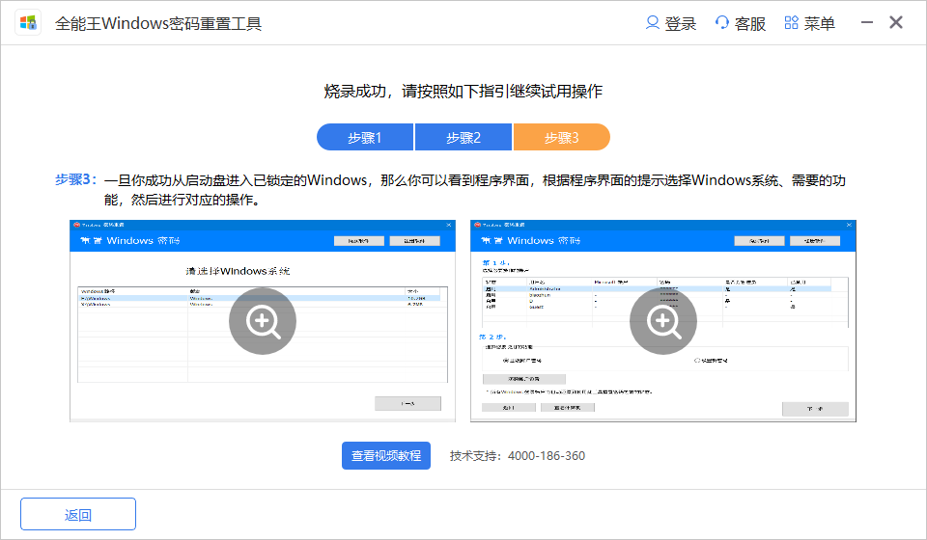The height and width of the screenshot is (540, 927).
Task: Select the 步骤3 tab
Action: (x=562, y=138)
